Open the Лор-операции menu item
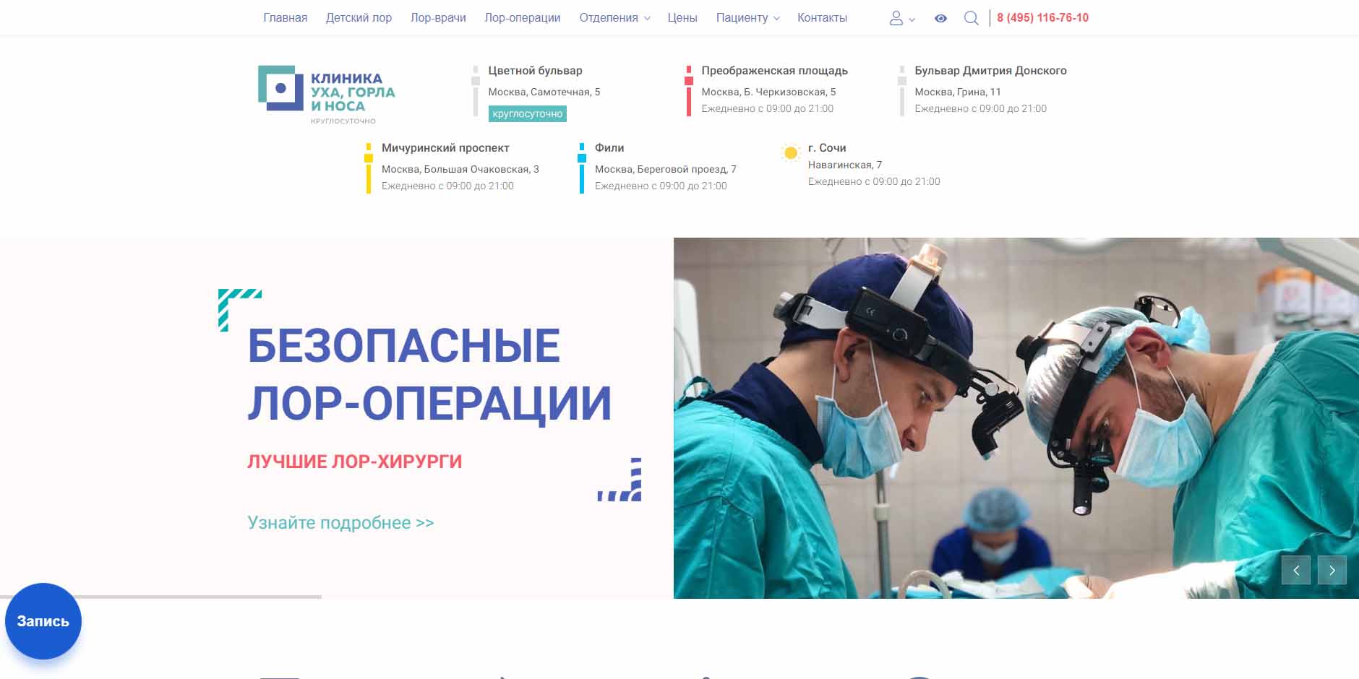Screen dimensions: 1359x679 click(x=522, y=18)
